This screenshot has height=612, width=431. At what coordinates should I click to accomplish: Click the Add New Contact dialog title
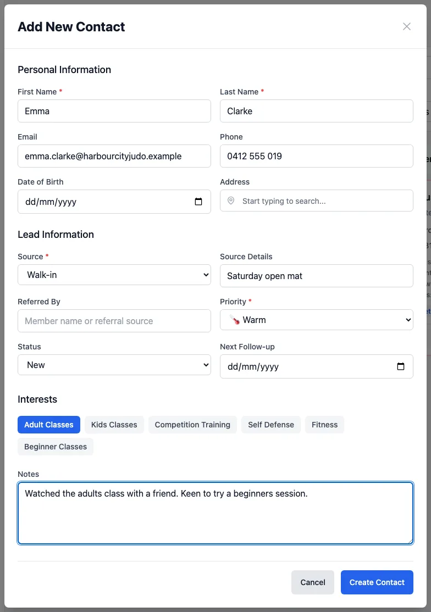[x=71, y=26]
